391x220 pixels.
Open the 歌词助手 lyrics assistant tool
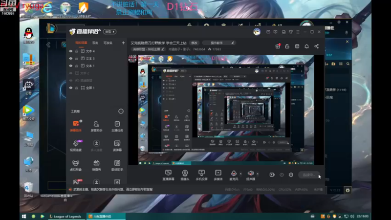117,165
